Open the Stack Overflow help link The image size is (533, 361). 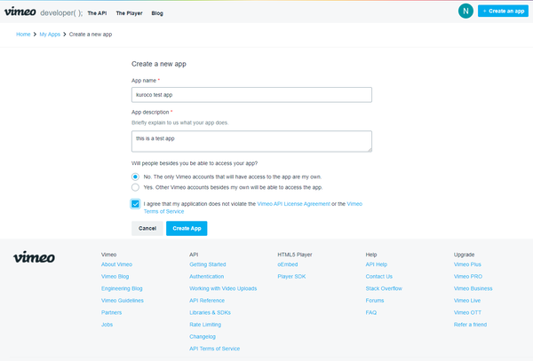click(384, 288)
